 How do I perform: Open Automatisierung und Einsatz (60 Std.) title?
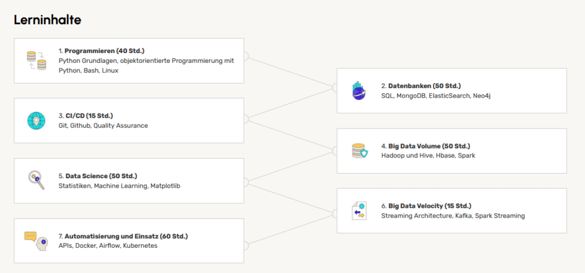click(126, 236)
